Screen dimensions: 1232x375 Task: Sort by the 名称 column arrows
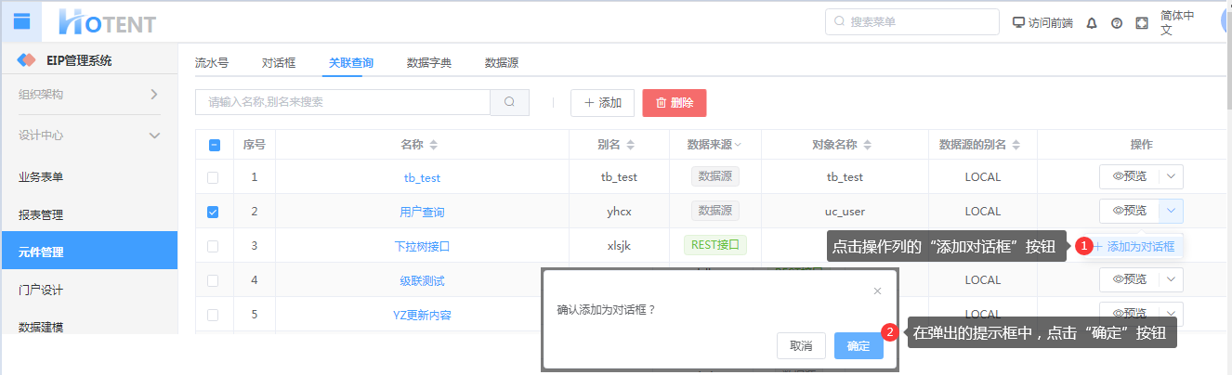(433, 145)
